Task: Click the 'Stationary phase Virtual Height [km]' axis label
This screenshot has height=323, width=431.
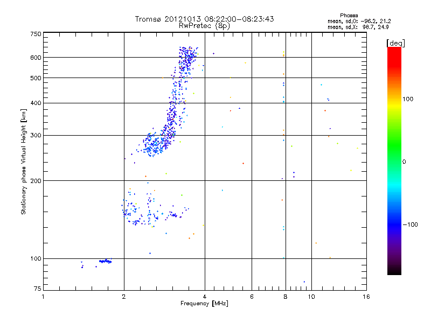Action: [24, 161]
